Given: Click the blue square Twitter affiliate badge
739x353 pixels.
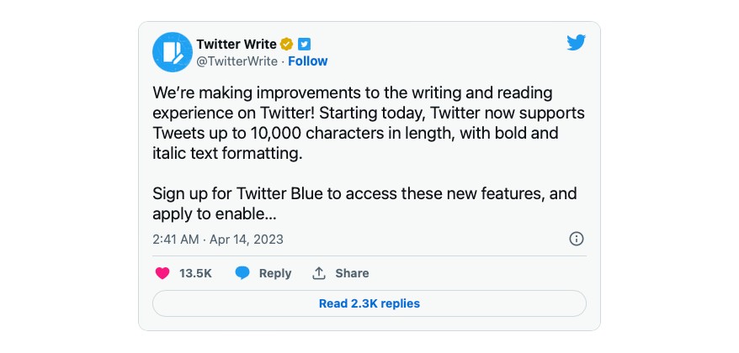Looking at the screenshot, I should click(x=305, y=45).
